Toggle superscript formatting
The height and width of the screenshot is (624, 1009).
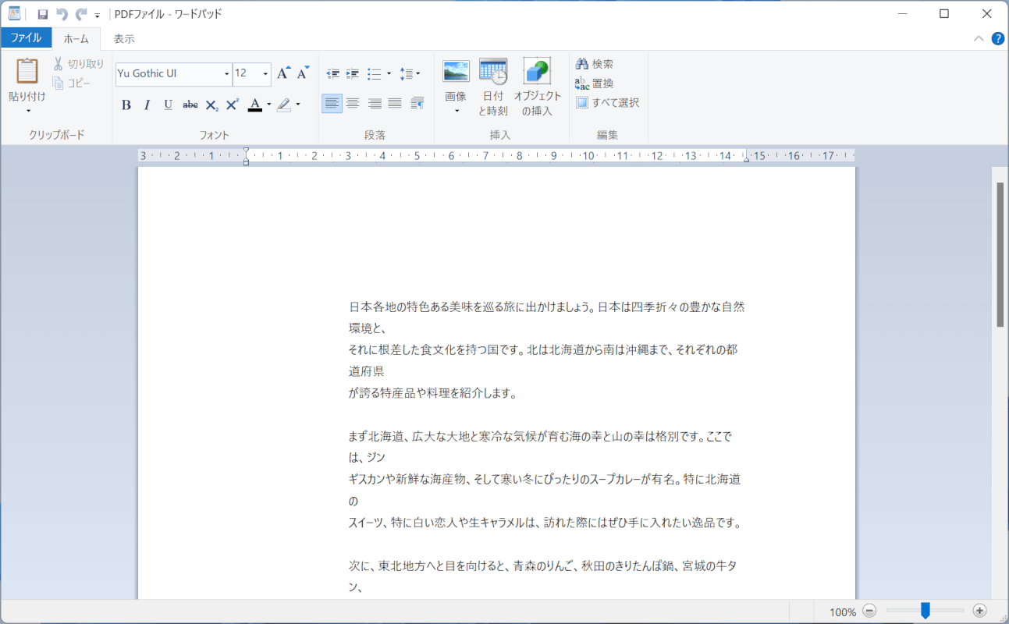coord(232,105)
